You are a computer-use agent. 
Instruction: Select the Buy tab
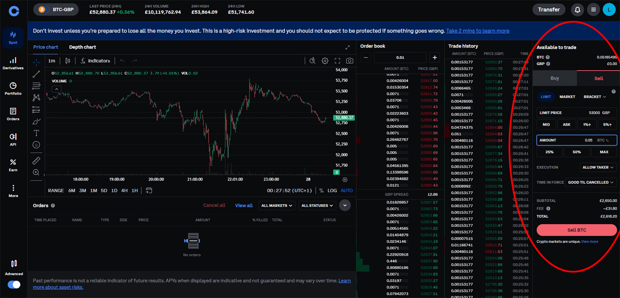[554, 79]
